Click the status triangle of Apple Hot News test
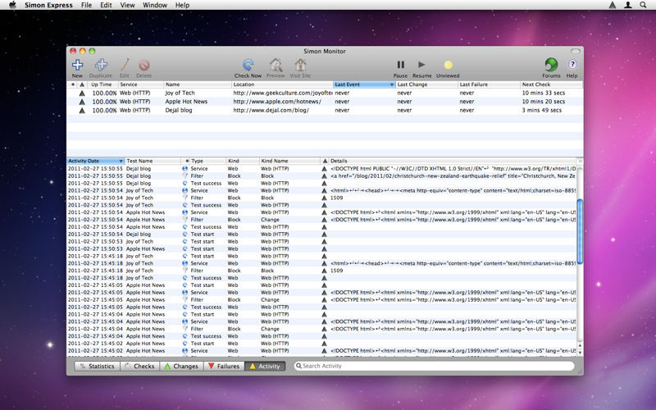 (82, 102)
